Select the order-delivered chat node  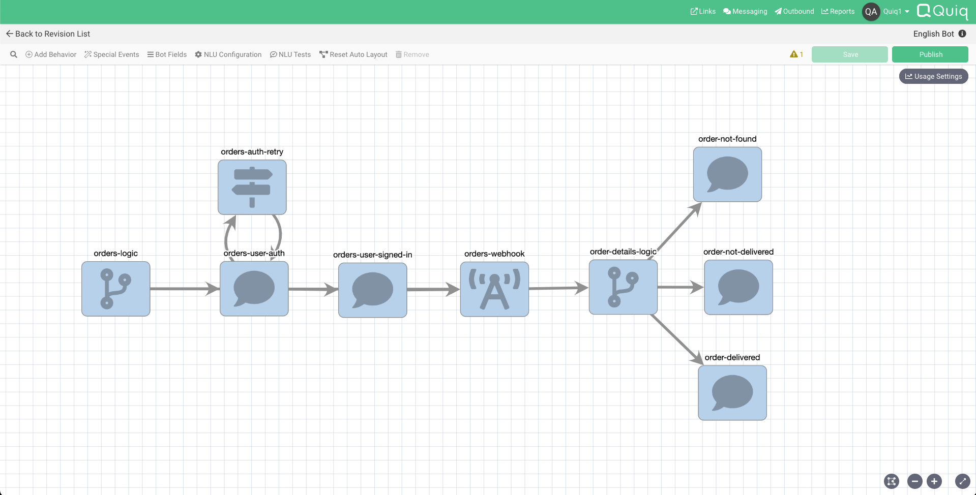(732, 393)
